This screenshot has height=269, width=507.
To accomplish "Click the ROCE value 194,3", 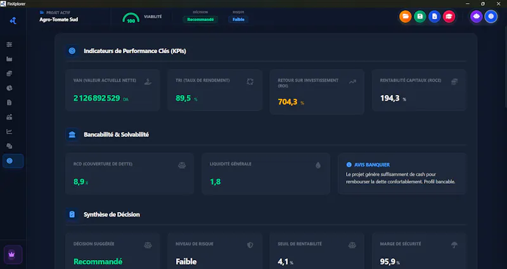I will 390,98.
